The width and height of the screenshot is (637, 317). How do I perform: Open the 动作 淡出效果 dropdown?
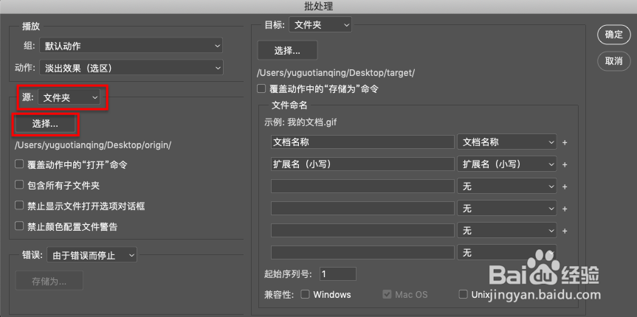[131, 68]
